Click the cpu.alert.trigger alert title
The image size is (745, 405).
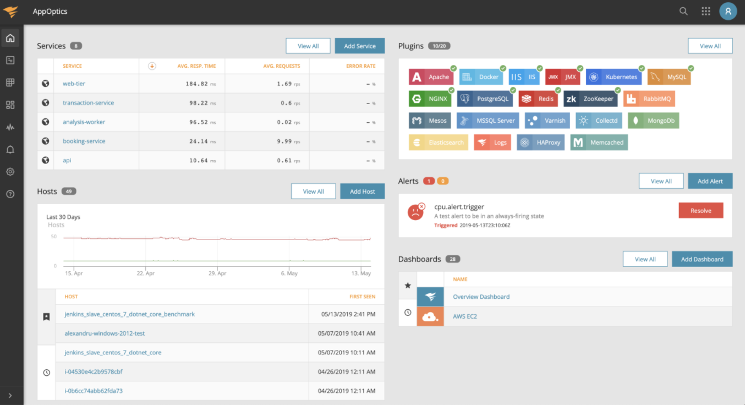click(459, 207)
